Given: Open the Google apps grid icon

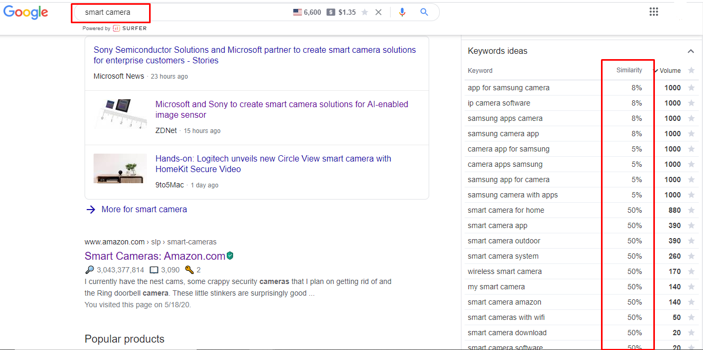Looking at the screenshot, I should coord(654,12).
